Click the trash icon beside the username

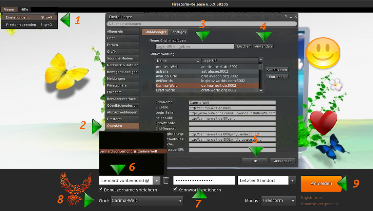pyautogui.click(x=166, y=180)
